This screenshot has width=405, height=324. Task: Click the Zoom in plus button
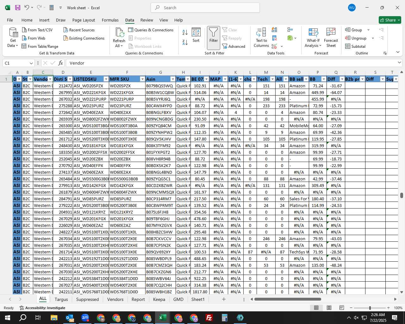point(388,308)
